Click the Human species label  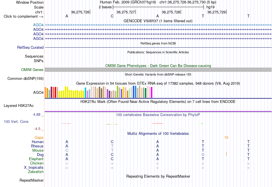point(38,142)
